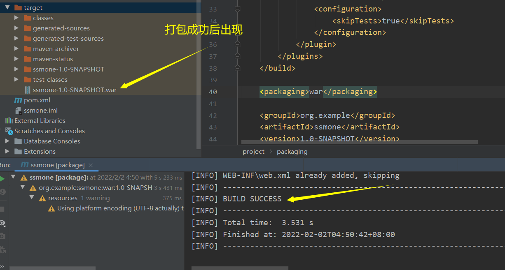Viewport: 505px width, 270px height.
Task: Click 'packaging' in the breadcrumb bar
Action: 292,151
